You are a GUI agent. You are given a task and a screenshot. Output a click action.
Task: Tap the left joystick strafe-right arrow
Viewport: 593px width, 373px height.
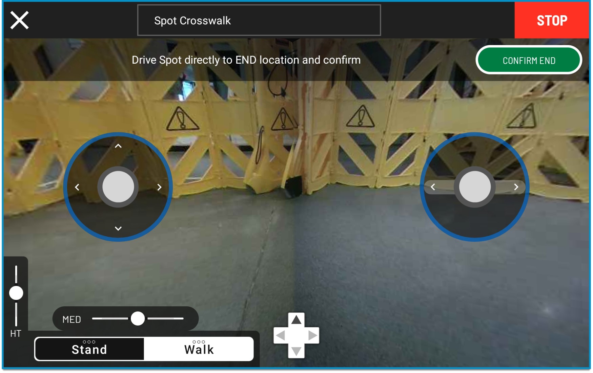click(x=159, y=187)
